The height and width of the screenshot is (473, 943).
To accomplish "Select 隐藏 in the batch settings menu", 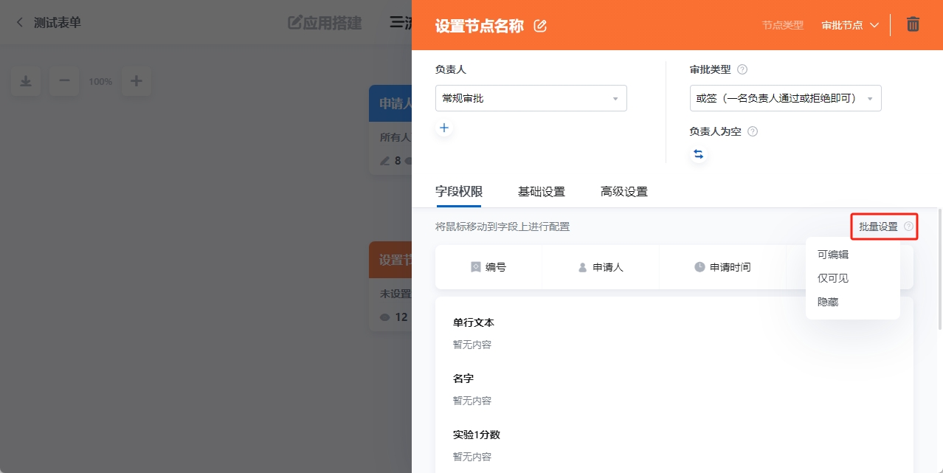I will coord(826,301).
